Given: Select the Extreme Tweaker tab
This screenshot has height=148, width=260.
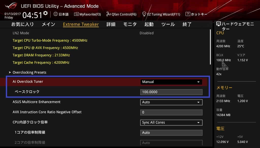Looking at the screenshot, I should pyautogui.click(x=81, y=24).
